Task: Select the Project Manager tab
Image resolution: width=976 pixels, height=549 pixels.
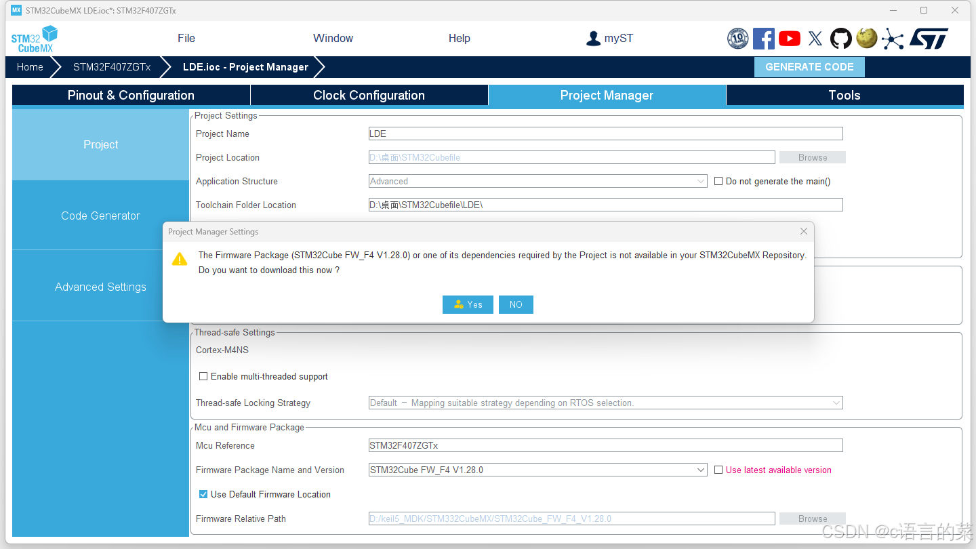Action: 607,95
